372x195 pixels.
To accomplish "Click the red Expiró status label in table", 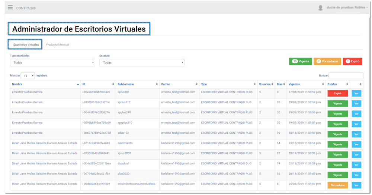I will (x=337, y=94).
